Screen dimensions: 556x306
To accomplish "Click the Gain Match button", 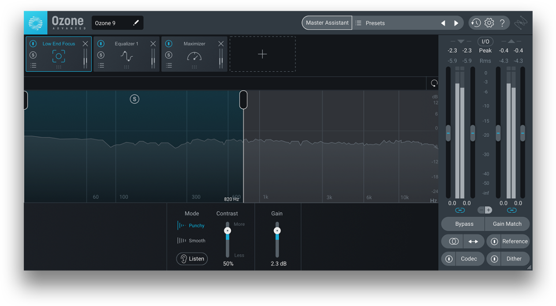I will point(507,224).
